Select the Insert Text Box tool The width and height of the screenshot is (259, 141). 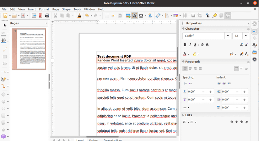coord(135,16)
